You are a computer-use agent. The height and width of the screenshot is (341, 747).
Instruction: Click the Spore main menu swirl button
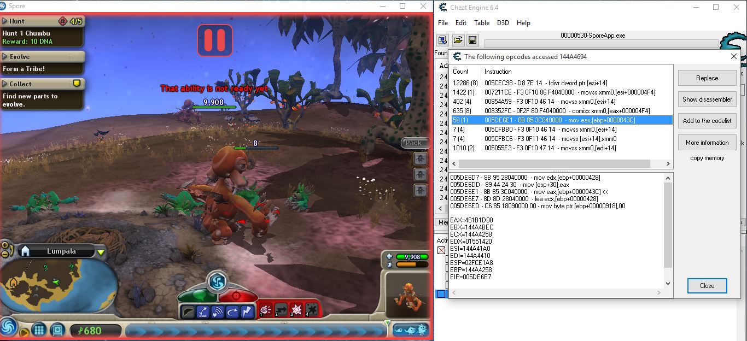coord(8,328)
